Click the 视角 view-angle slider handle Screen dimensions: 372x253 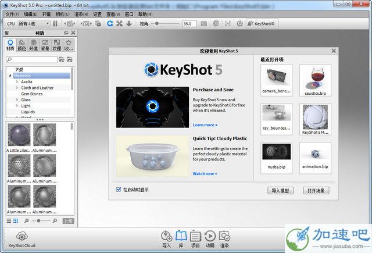(x=157, y=23)
